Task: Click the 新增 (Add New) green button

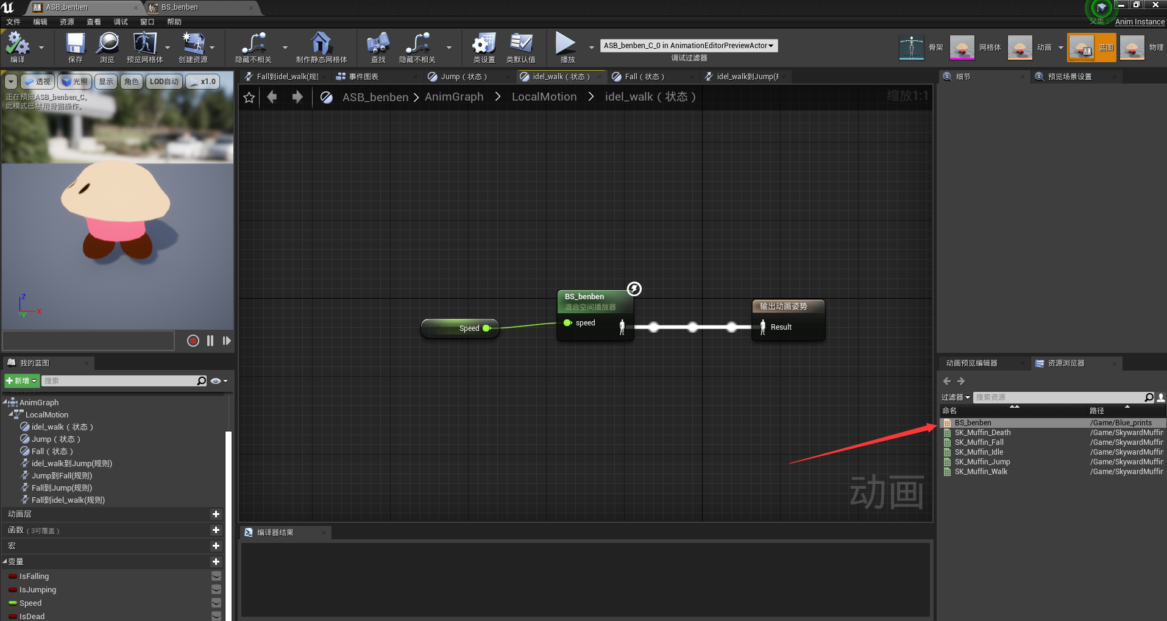Action: [22, 381]
